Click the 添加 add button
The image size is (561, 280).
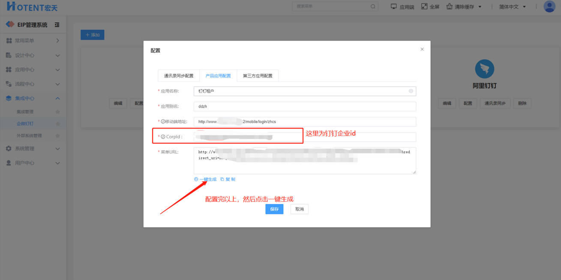[x=93, y=35]
